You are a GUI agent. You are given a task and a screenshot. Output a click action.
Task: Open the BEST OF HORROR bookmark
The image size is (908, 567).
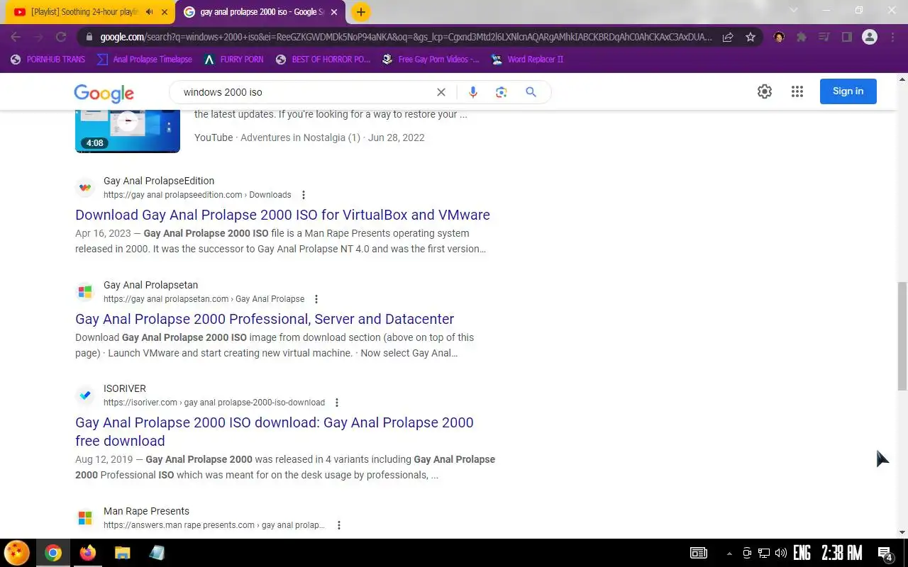tap(323, 60)
